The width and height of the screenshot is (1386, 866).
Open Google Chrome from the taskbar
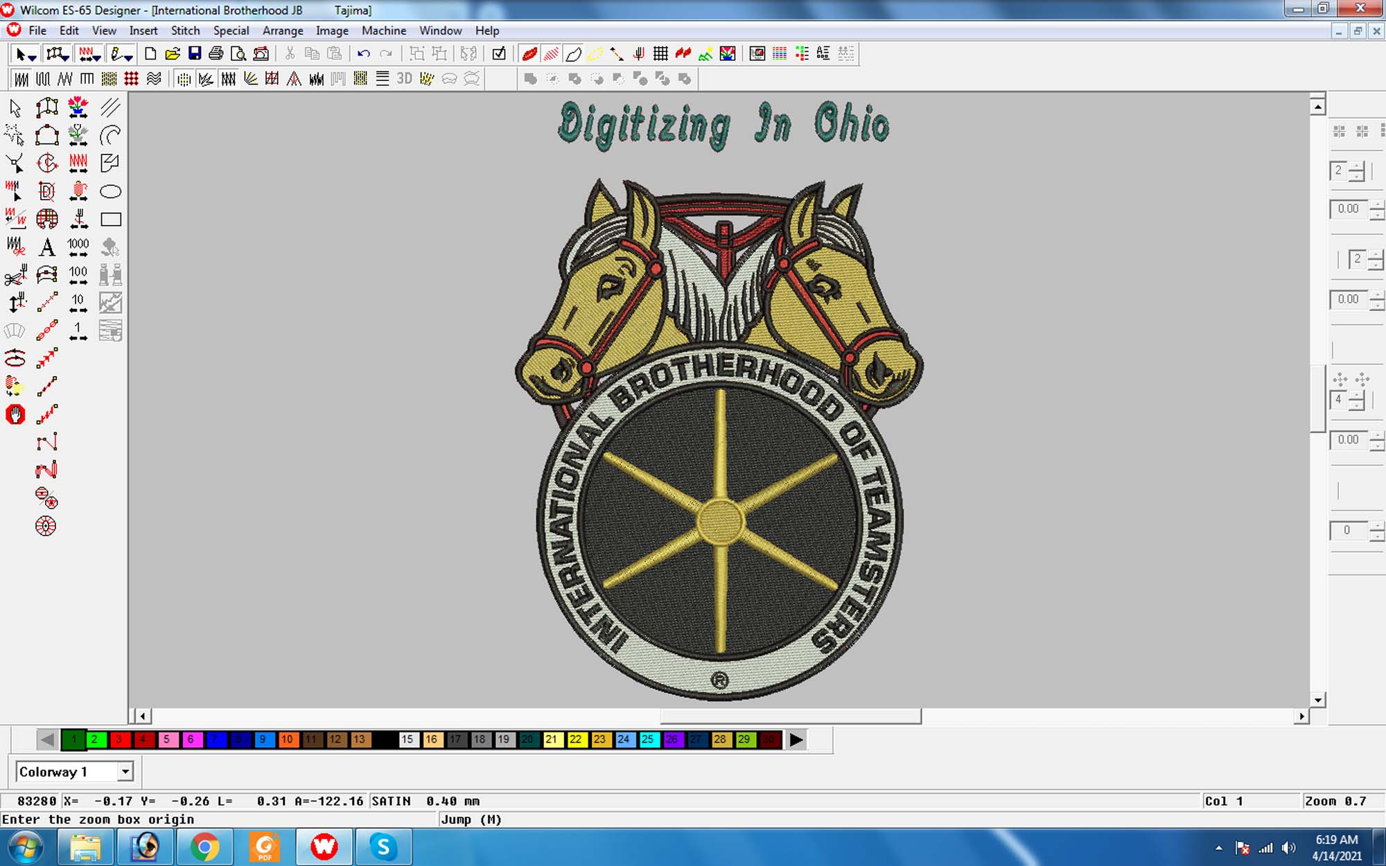204,846
